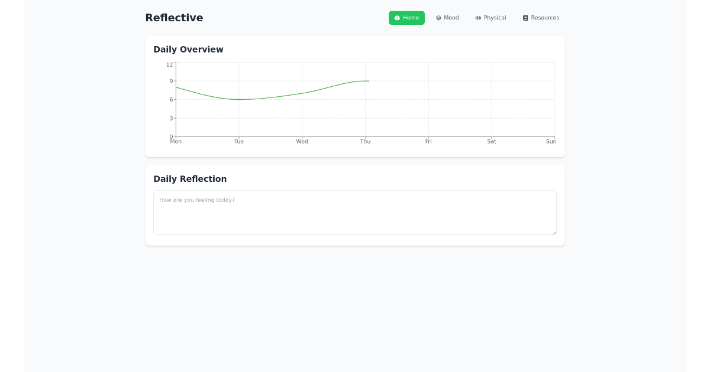Click the green Home navigation icon
Screen dimensions: 710x372
(396, 18)
